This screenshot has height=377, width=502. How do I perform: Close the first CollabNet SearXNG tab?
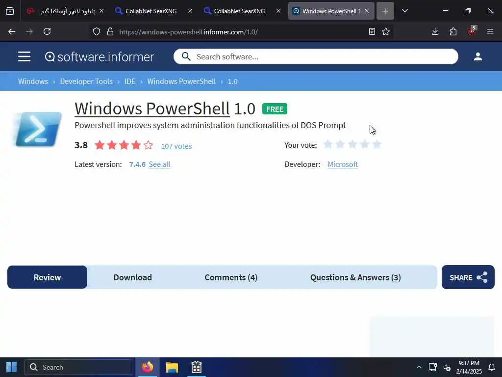pos(190,11)
